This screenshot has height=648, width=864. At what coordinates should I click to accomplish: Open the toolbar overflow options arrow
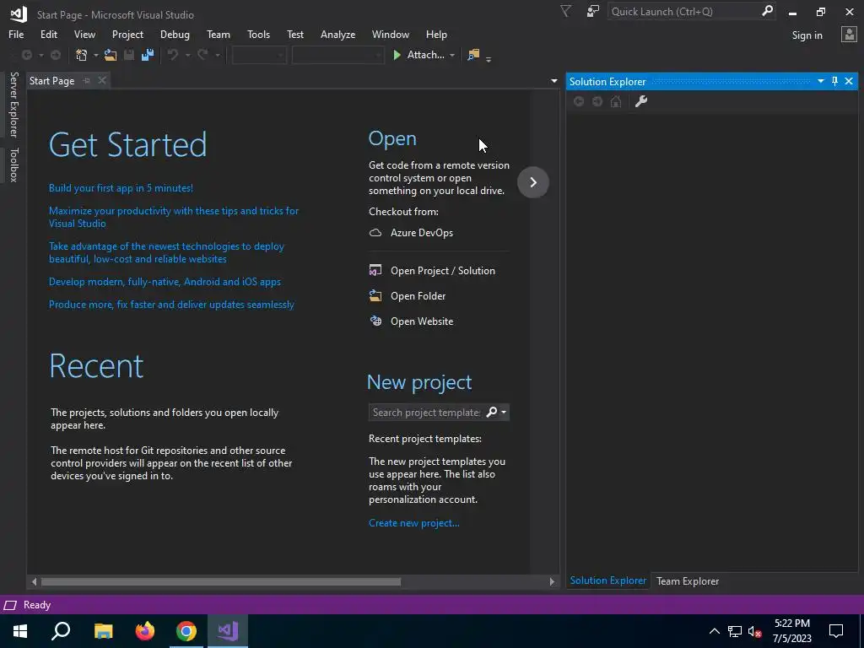pos(489,58)
